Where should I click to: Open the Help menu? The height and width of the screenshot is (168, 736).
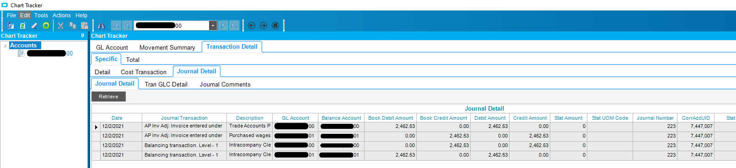[81, 15]
